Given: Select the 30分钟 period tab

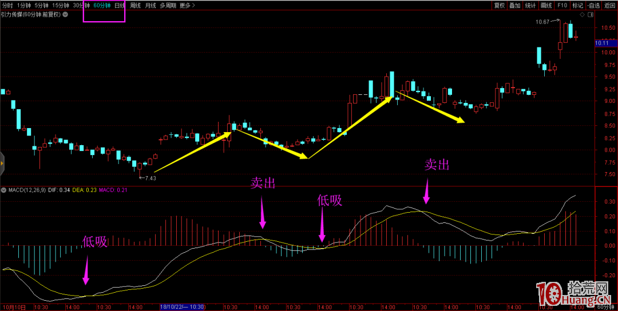Looking at the screenshot, I should 81,6.
